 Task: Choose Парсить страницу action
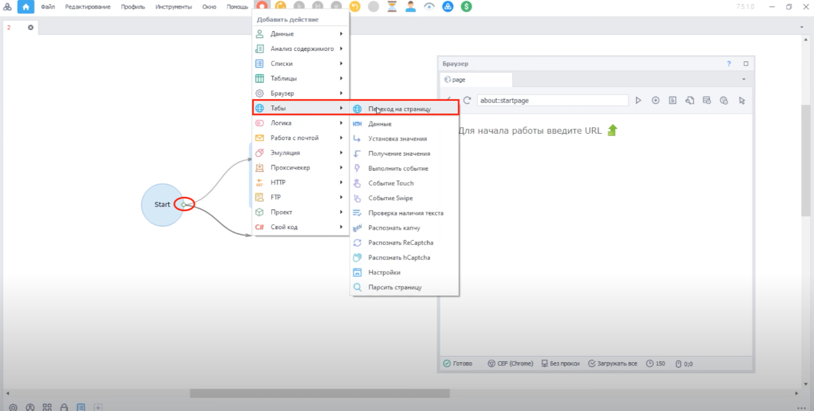(x=404, y=287)
